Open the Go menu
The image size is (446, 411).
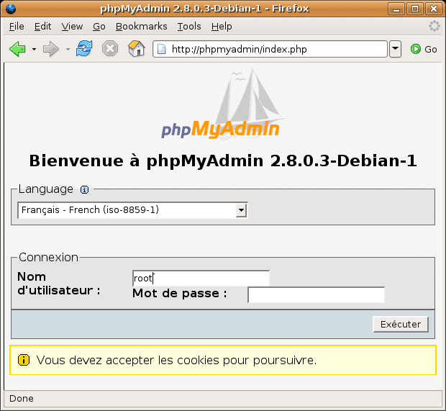99,27
